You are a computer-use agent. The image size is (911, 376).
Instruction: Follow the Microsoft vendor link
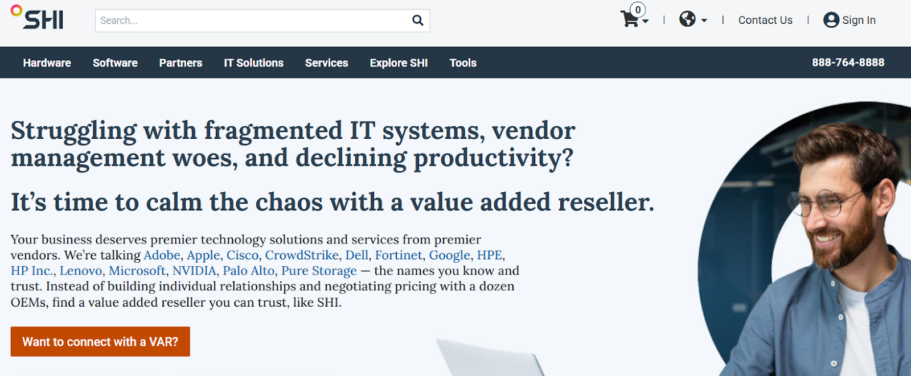[x=137, y=271]
